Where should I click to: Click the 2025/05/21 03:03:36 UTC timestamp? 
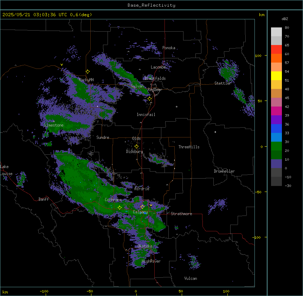coord(35,15)
